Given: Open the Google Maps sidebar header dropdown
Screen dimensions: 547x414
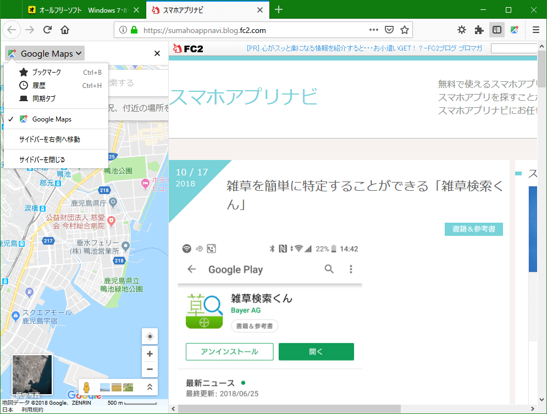Looking at the screenshot, I should [x=44, y=53].
